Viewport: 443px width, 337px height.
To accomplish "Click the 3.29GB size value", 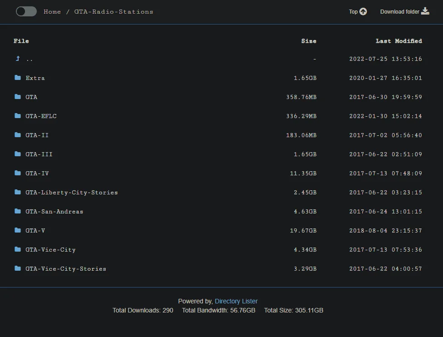I will click(305, 269).
